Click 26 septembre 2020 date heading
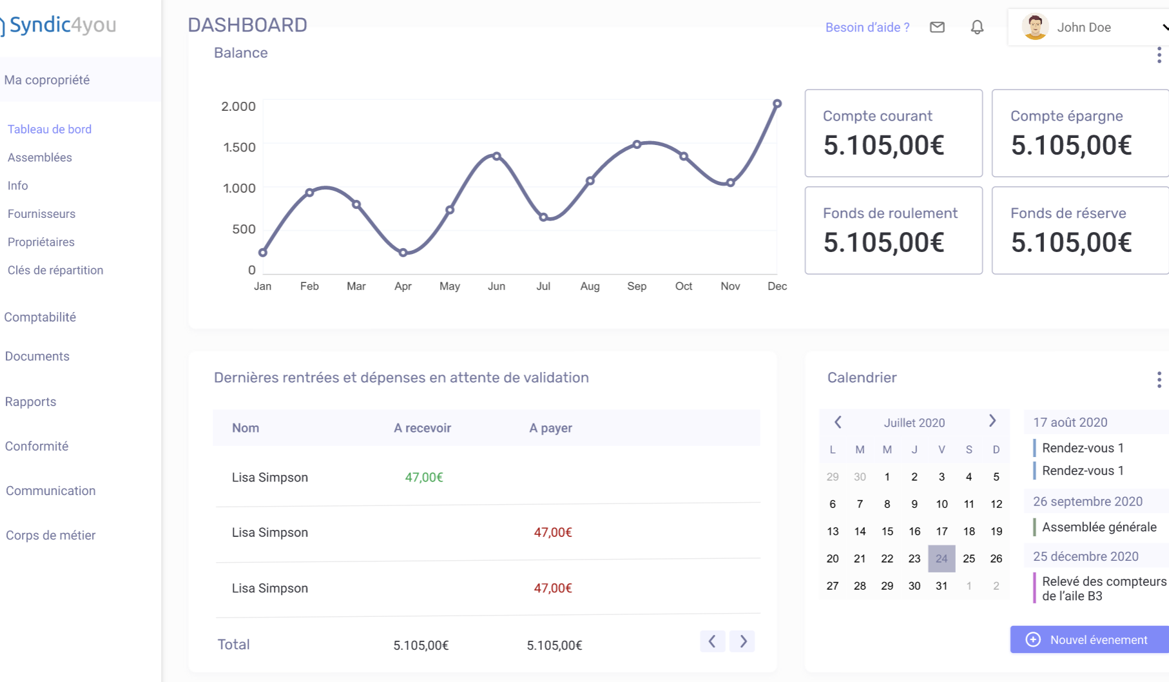 click(x=1088, y=502)
